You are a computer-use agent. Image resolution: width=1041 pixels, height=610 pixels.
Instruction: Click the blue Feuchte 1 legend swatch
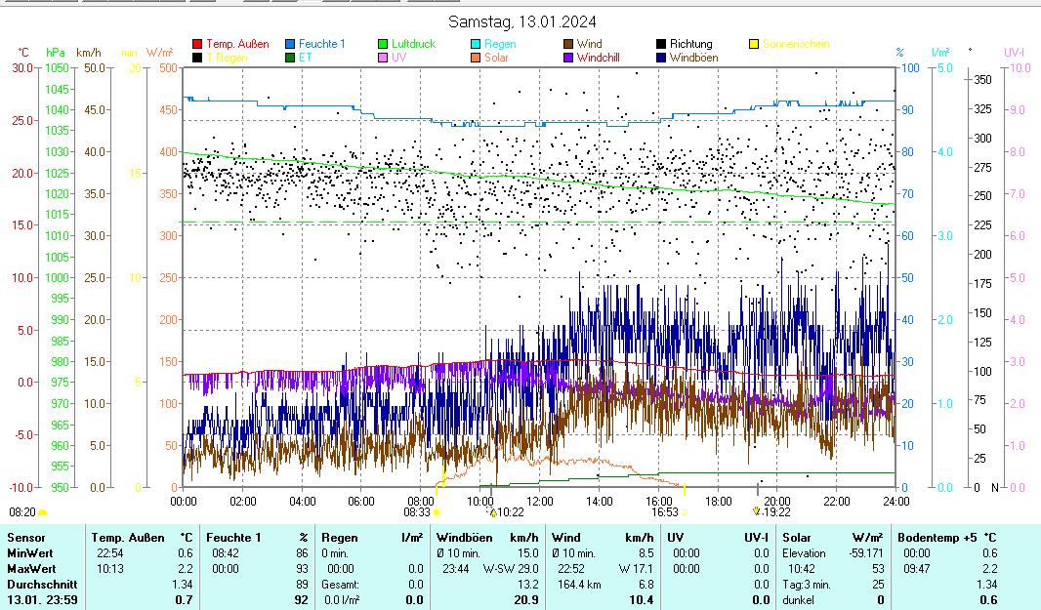pyautogui.click(x=290, y=44)
